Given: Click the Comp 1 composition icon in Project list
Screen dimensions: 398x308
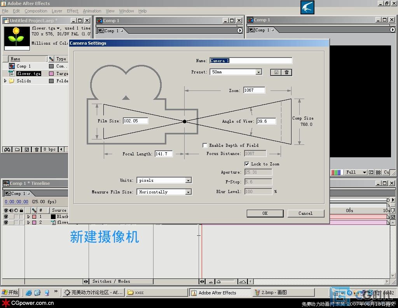Looking at the screenshot, I should pyautogui.click(x=12, y=66).
